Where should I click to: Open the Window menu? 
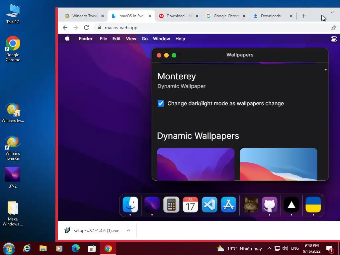162,39
